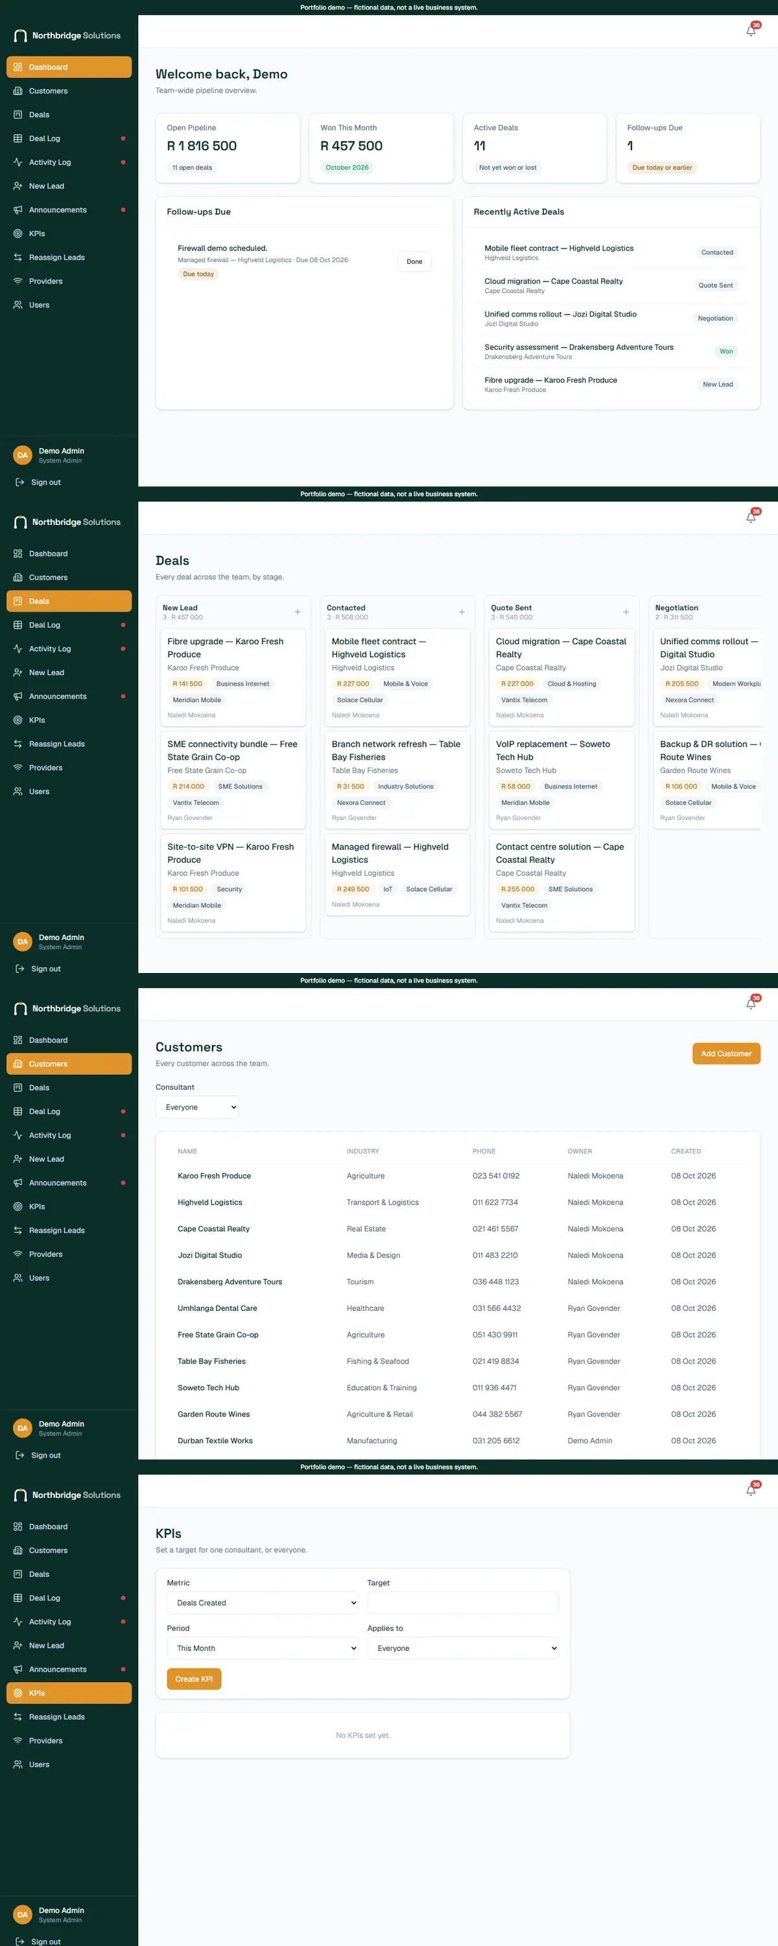Add a deal with the New Lead column plus
Image resolution: width=778 pixels, height=1946 pixels.
pos(298,612)
